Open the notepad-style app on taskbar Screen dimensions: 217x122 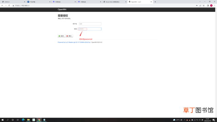pos(44,120)
